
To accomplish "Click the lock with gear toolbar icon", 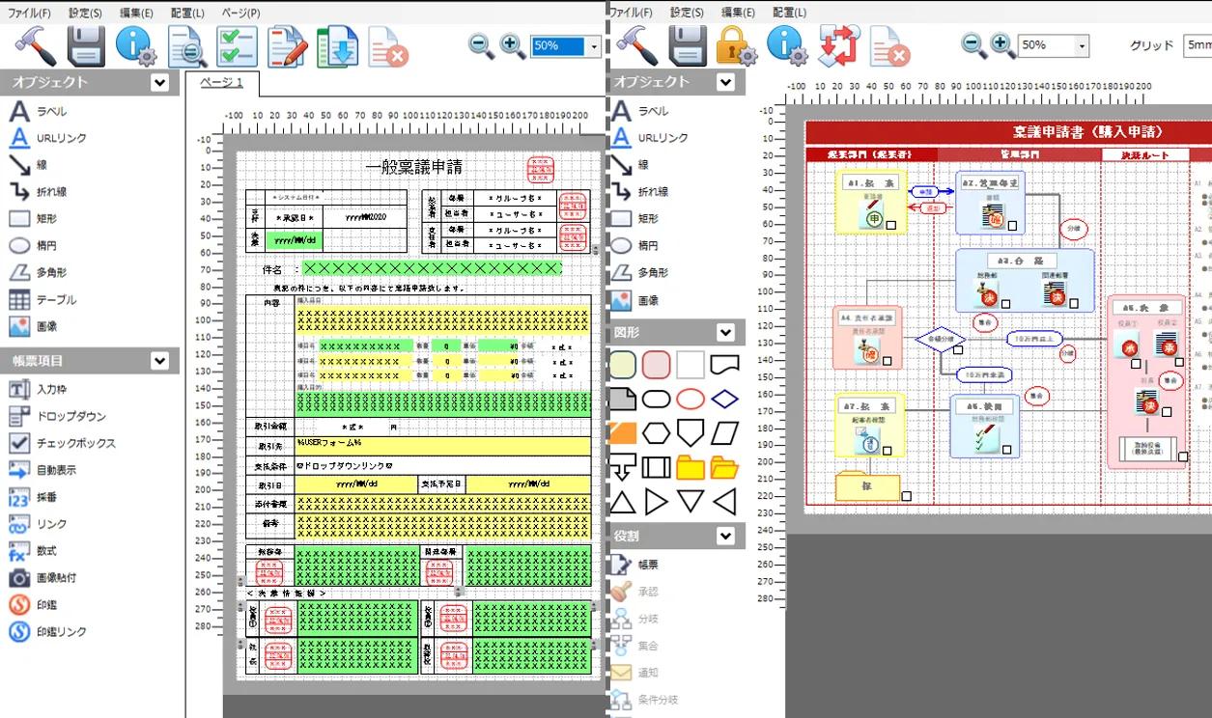I will (x=737, y=45).
